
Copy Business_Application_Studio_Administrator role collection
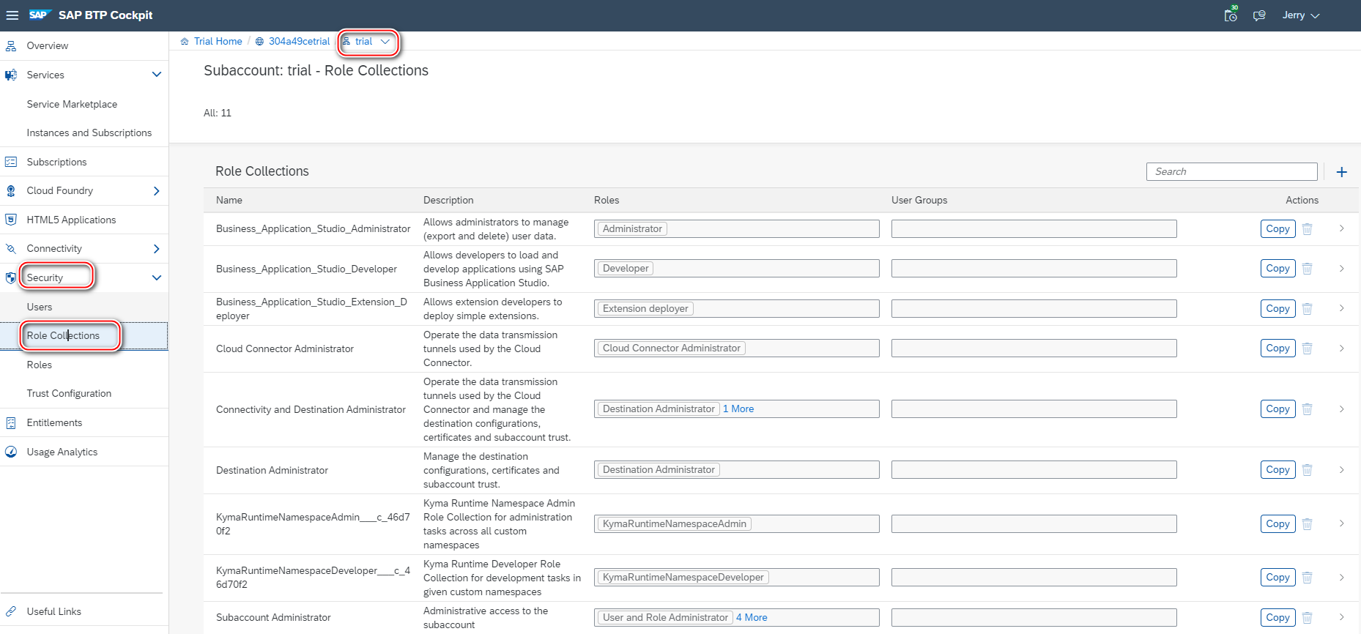click(x=1277, y=229)
